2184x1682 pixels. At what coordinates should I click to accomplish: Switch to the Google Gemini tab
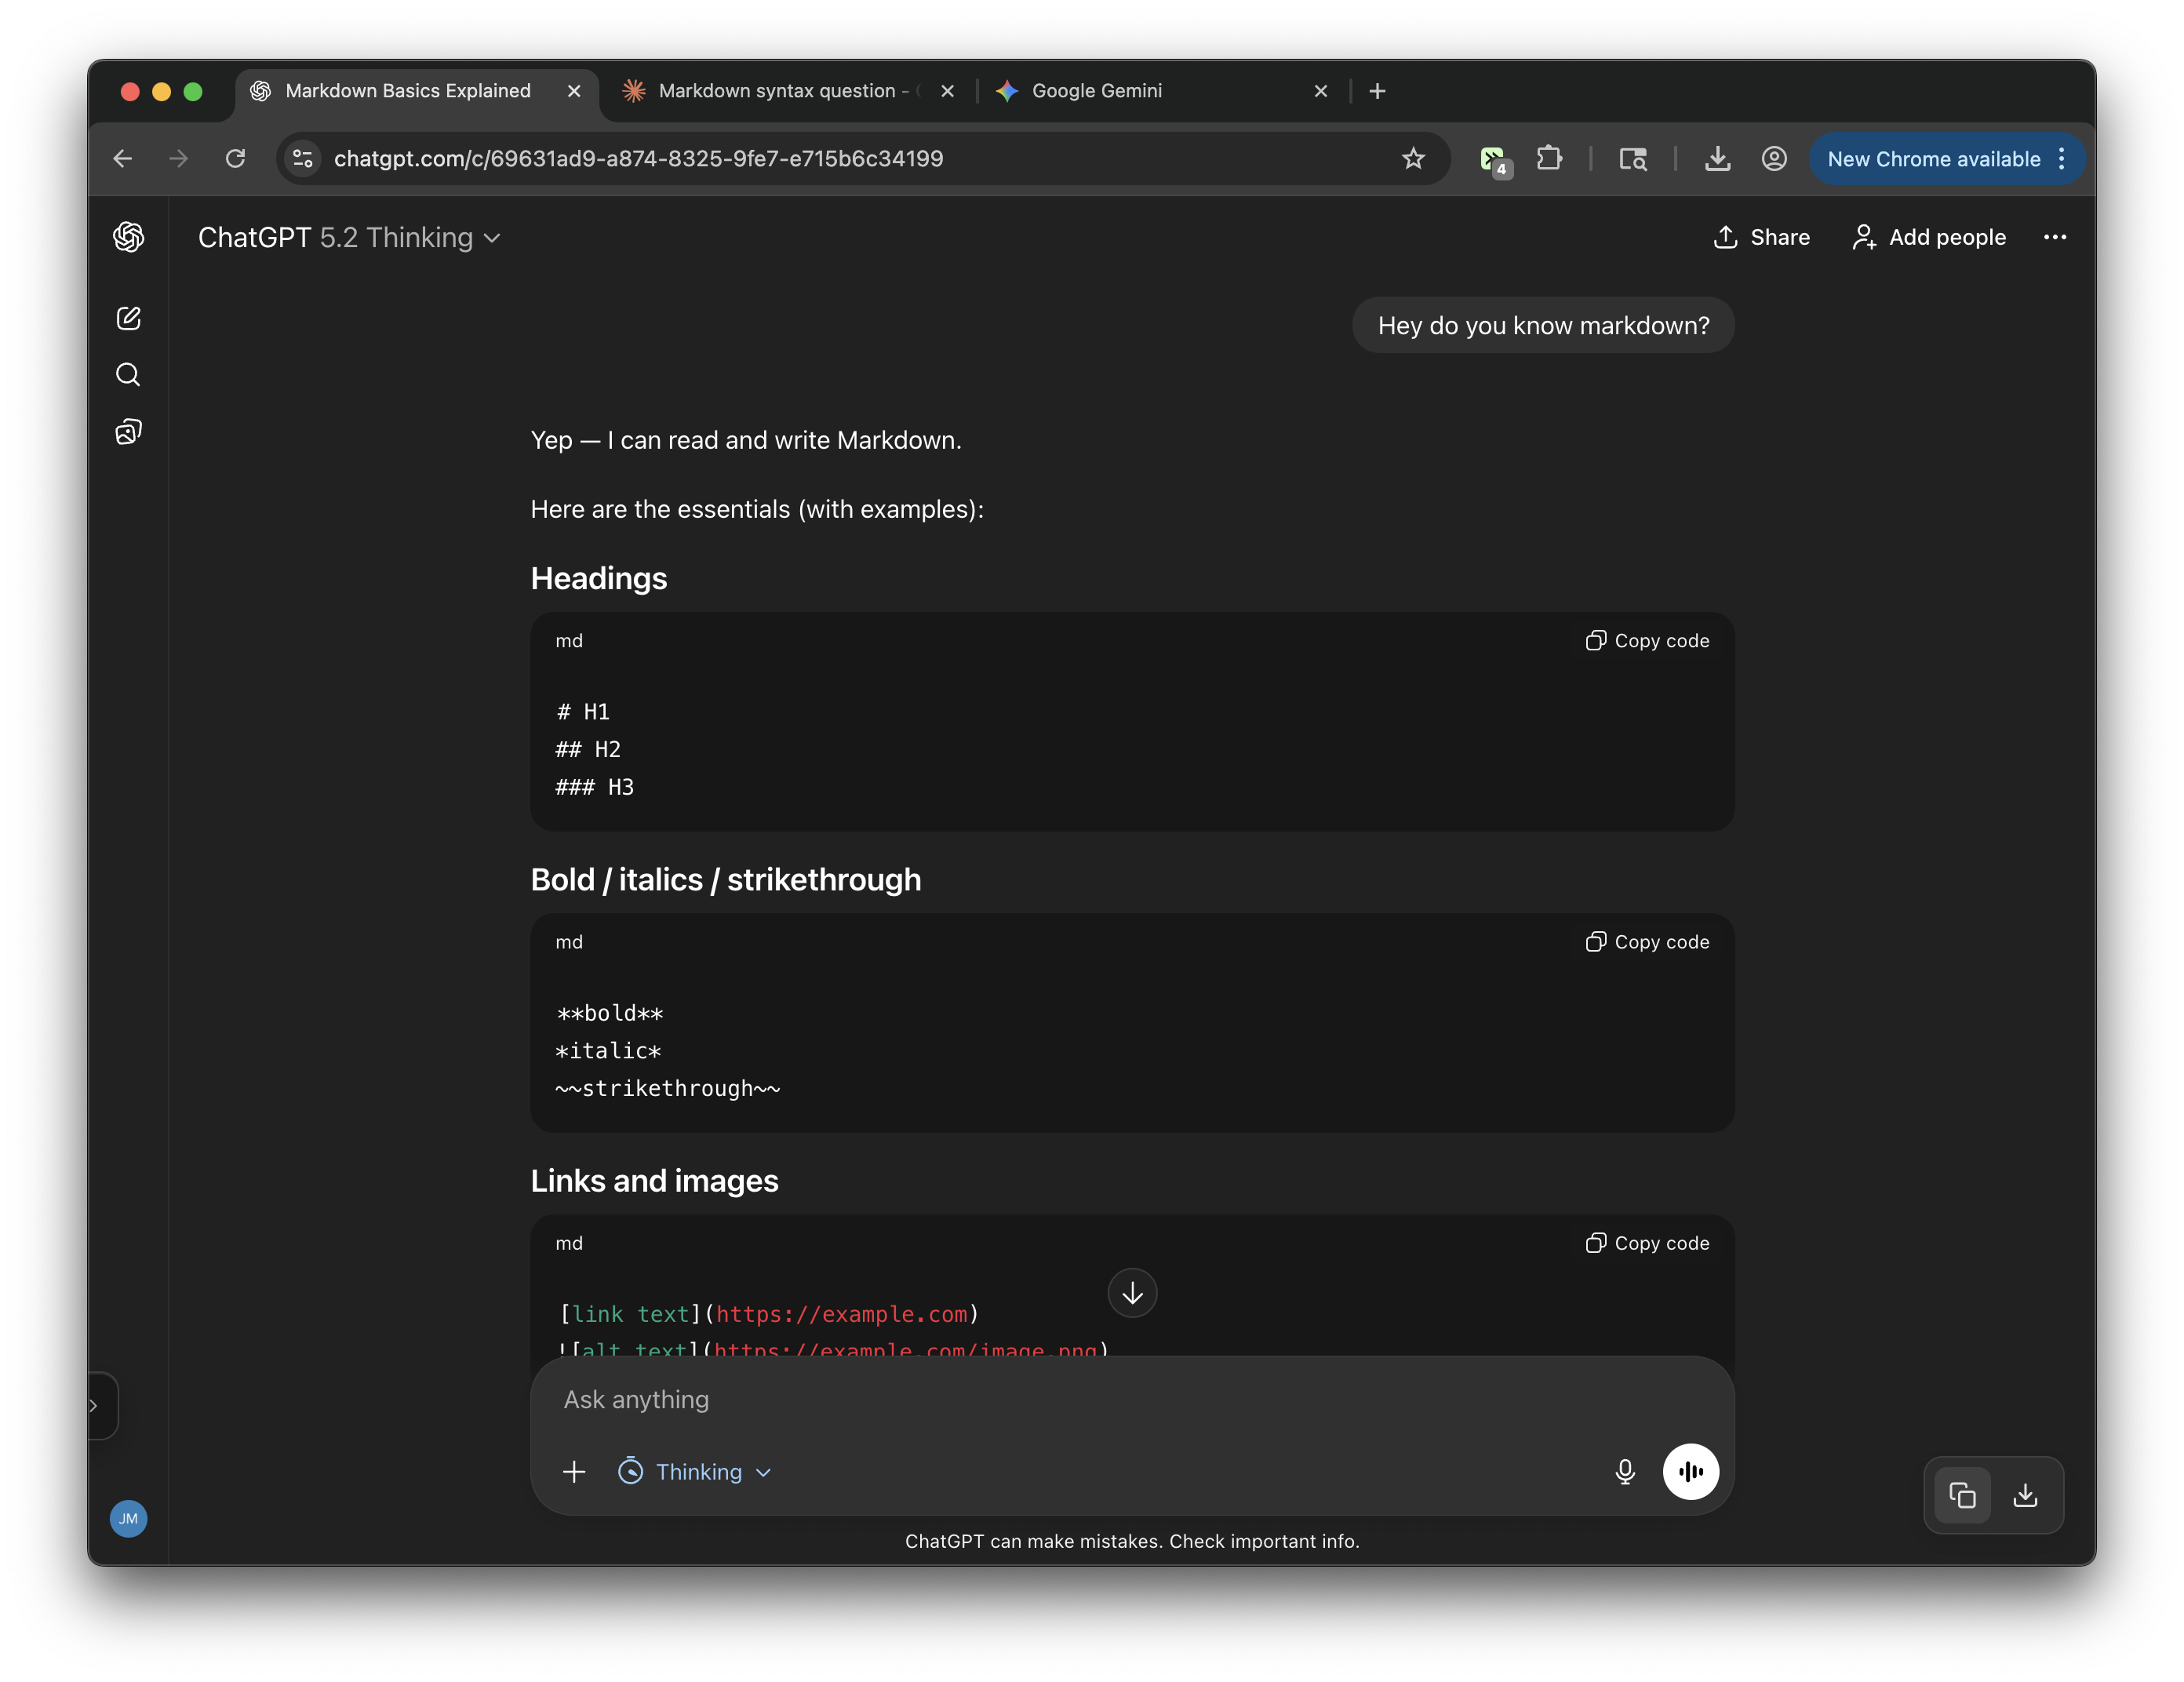(1096, 91)
